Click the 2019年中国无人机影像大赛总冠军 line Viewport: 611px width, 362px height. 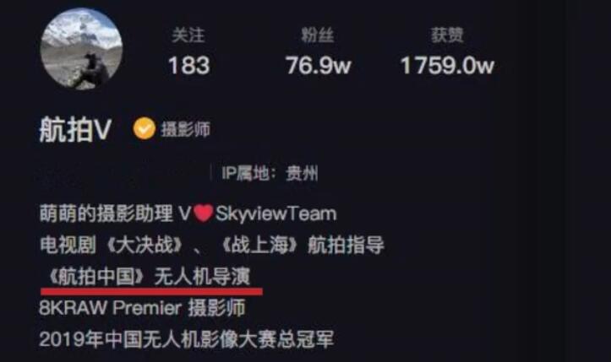coord(187,339)
